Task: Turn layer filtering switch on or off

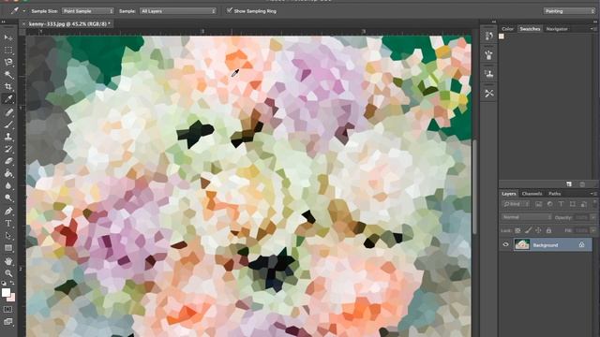Action: point(594,204)
